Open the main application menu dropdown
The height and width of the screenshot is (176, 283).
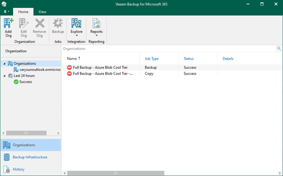(6, 11)
